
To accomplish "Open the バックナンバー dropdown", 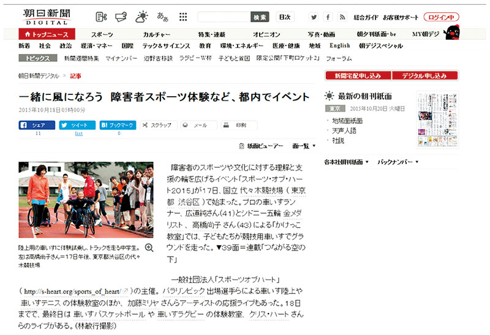I will pos(398,162).
